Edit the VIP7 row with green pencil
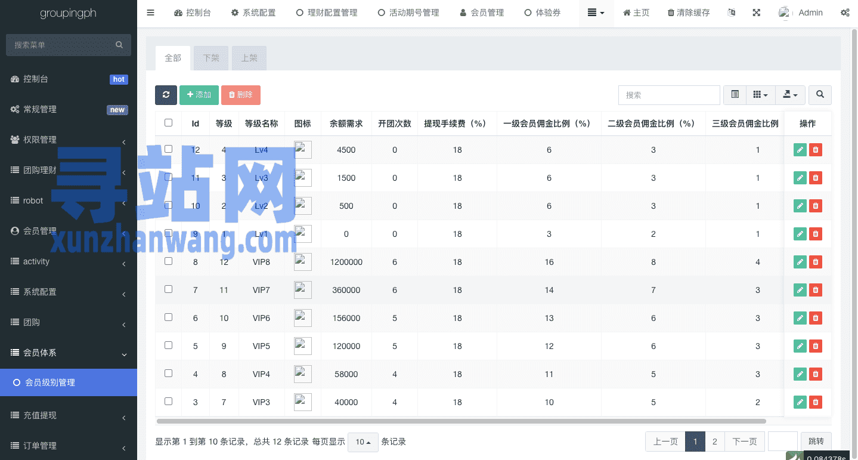858x460 pixels. click(x=800, y=290)
